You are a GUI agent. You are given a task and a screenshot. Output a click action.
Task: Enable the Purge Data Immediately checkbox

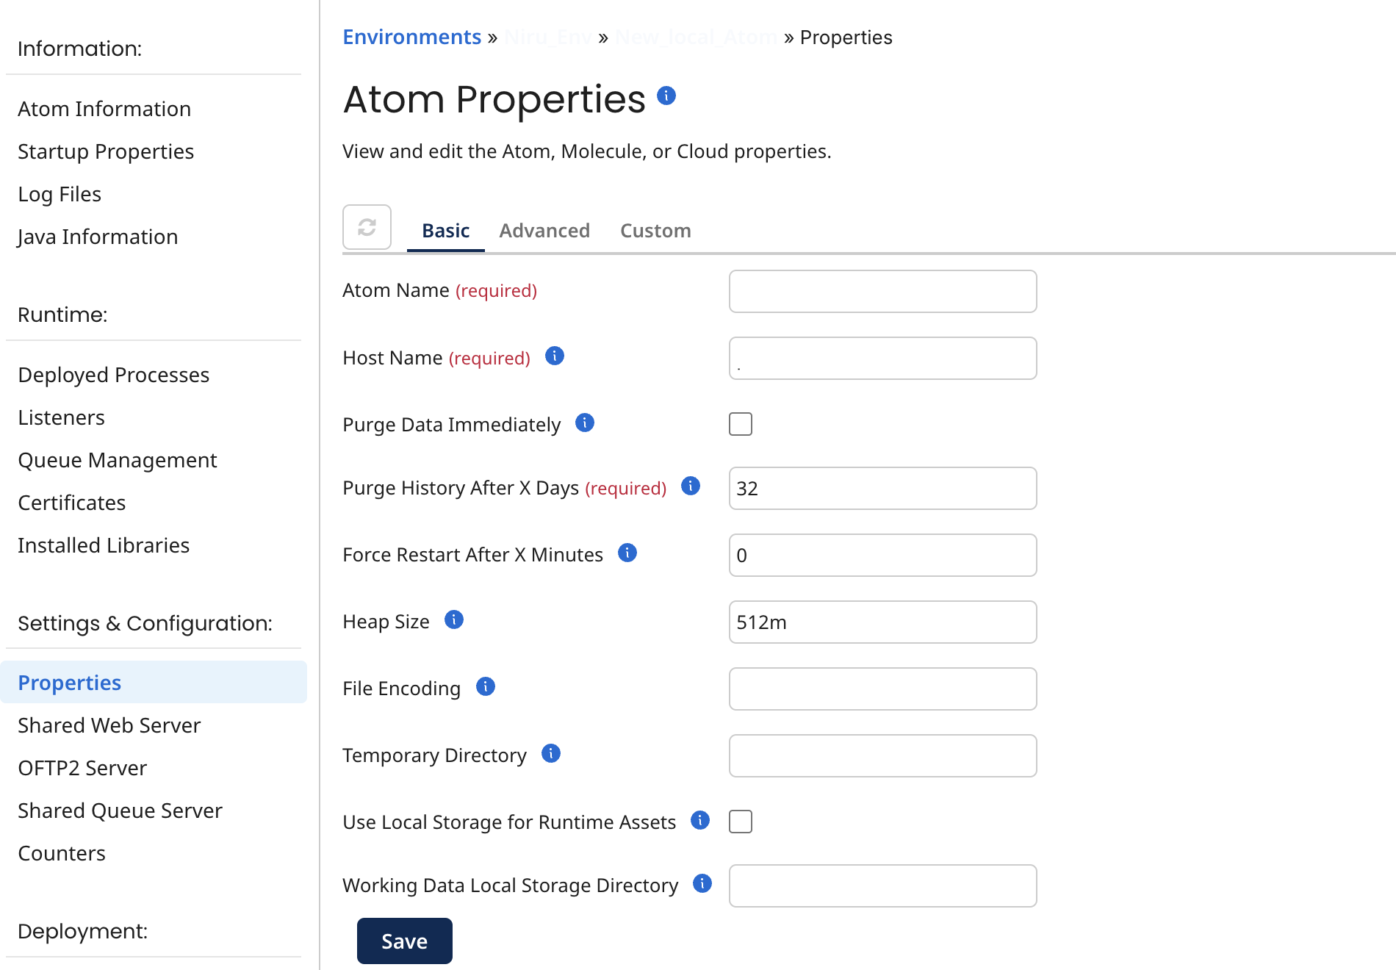[x=741, y=424]
